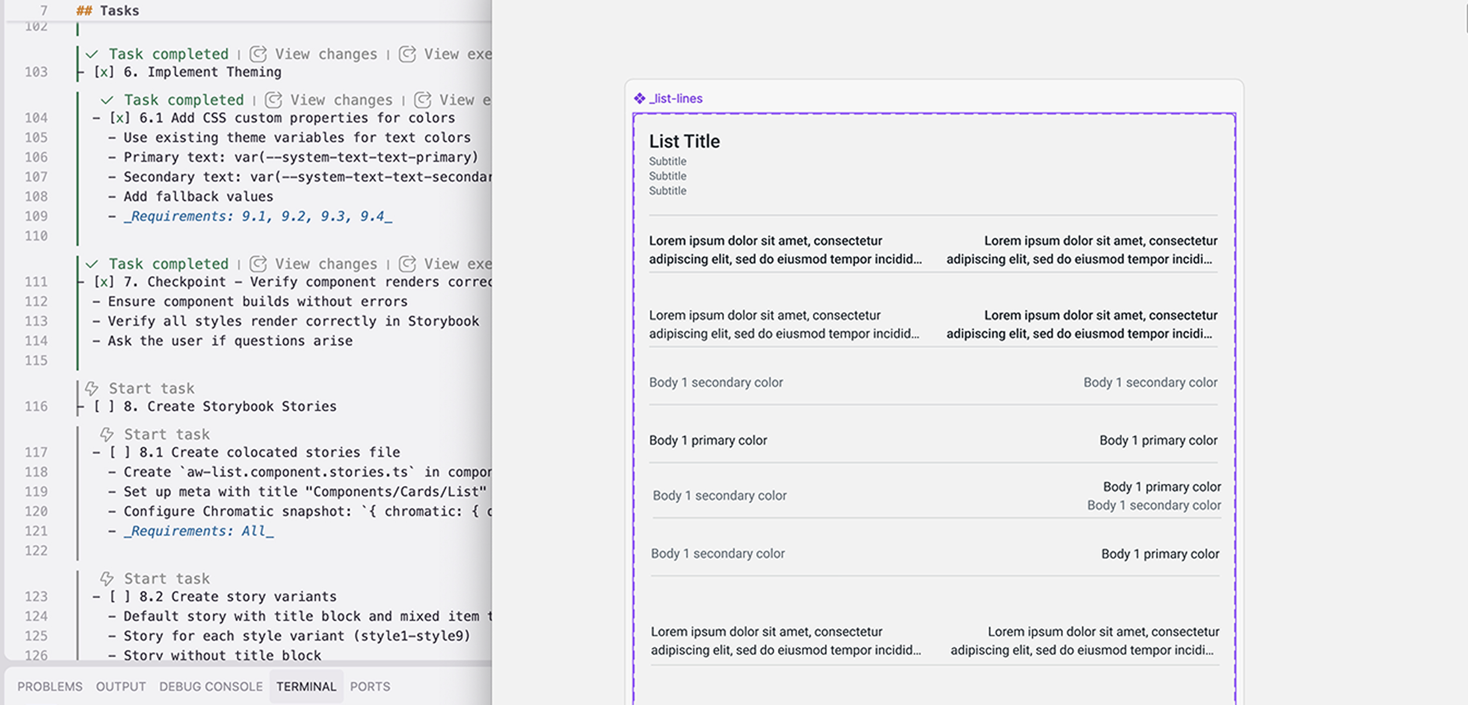This screenshot has height=705, width=1468.
Task: Select the PROBLEMS tab
Action: pos(50,687)
